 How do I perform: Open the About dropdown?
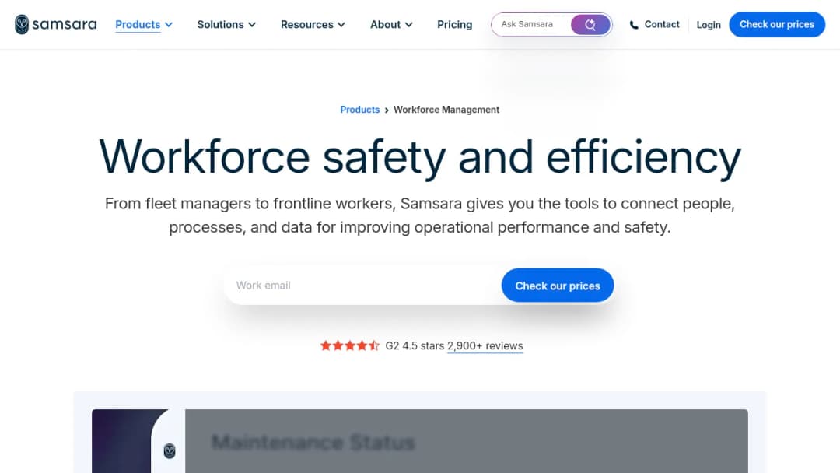click(391, 25)
